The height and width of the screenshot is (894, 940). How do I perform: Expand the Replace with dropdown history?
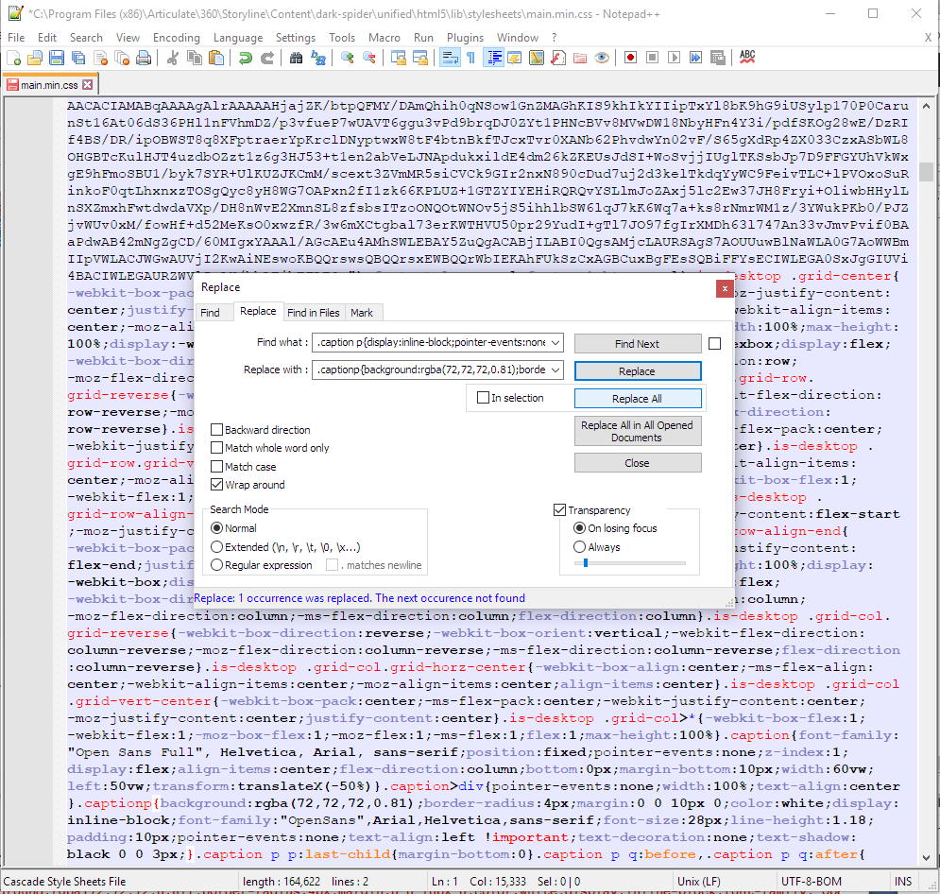coord(555,370)
